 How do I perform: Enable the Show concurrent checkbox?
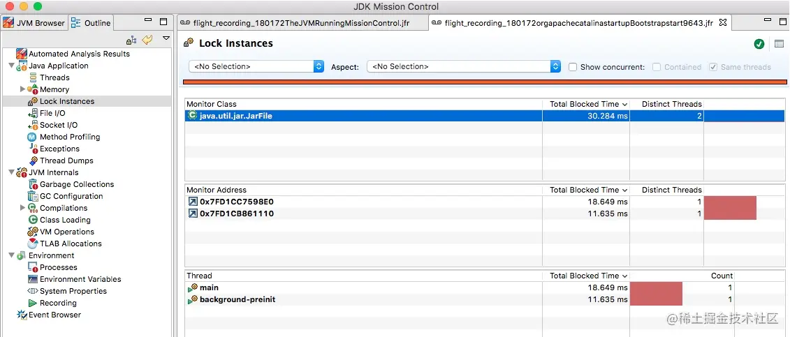click(573, 67)
